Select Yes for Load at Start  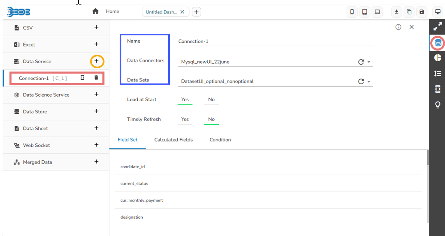pos(185,99)
